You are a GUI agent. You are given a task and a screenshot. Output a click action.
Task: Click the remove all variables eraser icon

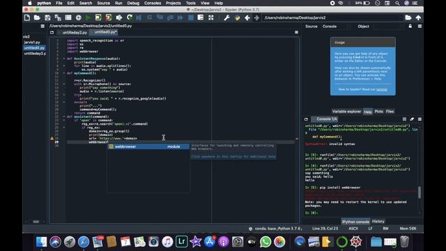(x=412, y=119)
